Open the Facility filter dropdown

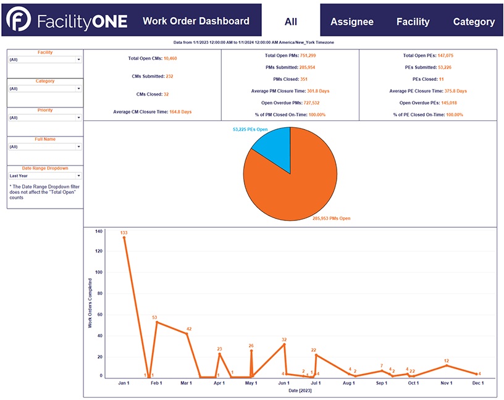point(43,59)
